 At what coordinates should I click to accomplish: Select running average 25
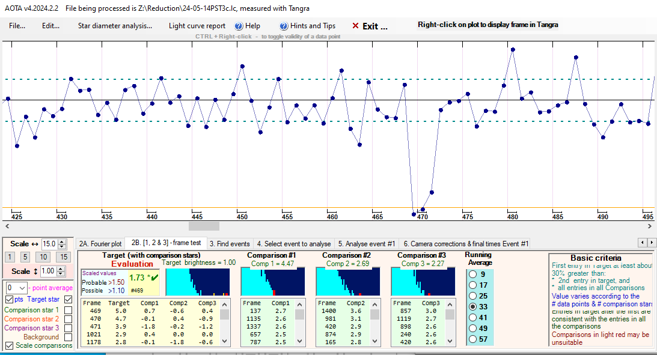point(473,296)
